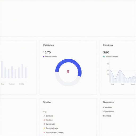Image resolution: width=136 pixels, height=136 pixels.
Task: Click the gray link-shaped icon at first list entry
Action: coord(44,116)
